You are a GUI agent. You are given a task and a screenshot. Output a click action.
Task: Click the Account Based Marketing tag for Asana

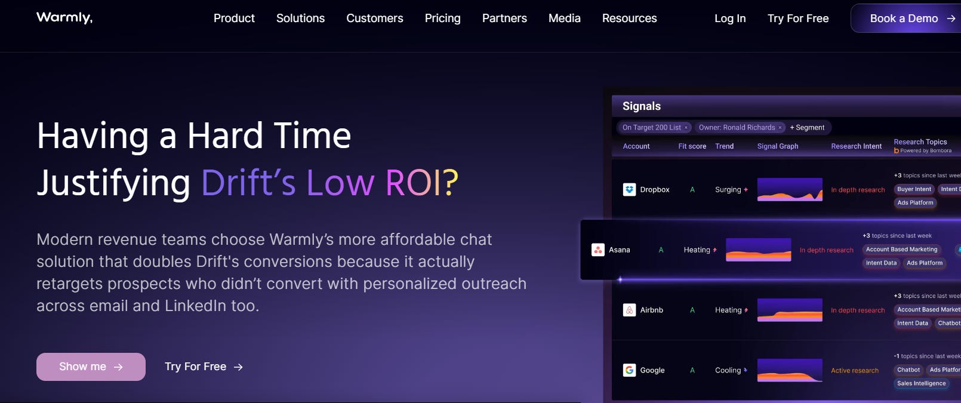(901, 250)
